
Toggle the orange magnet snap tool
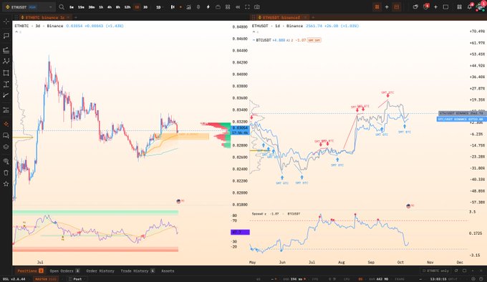click(6, 124)
